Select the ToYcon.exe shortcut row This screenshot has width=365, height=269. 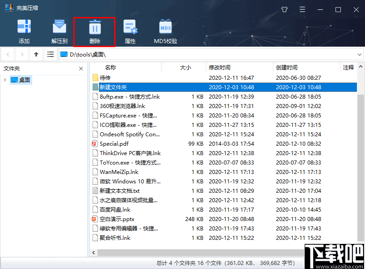[x=225, y=163]
